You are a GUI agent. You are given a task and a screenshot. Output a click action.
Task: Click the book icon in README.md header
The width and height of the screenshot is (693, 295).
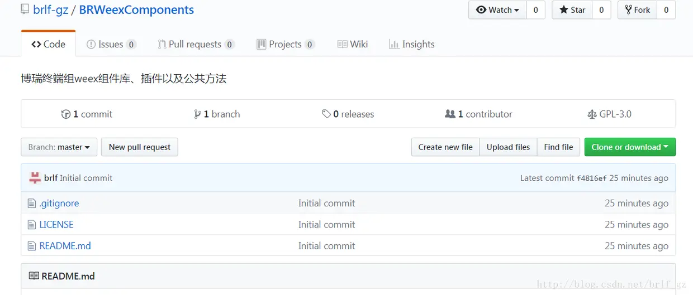pos(34,276)
